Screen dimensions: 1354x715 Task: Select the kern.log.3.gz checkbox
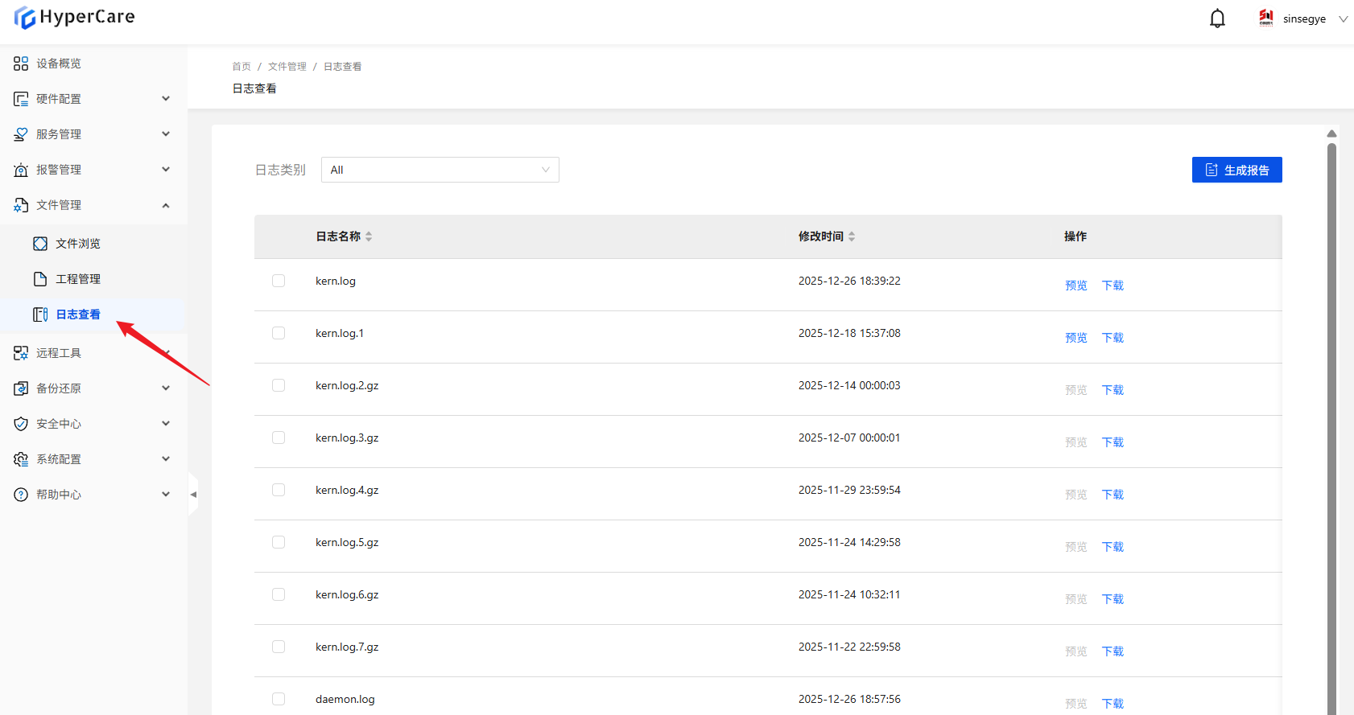pos(279,438)
